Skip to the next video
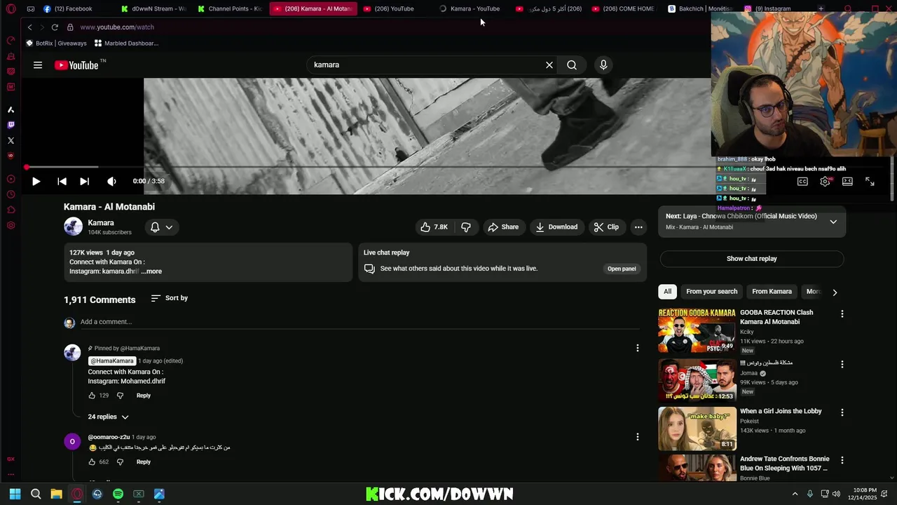Viewport: 897px width, 505px height. coord(84,181)
